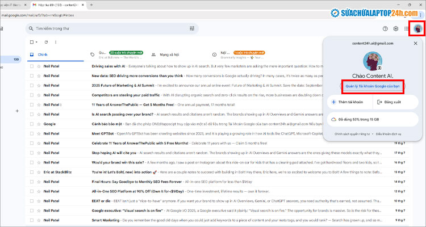Check '11 Years of AnswerThePublic' email checkbox
The height and width of the screenshot is (227, 426).
pyautogui.click(x=32, y=105)
